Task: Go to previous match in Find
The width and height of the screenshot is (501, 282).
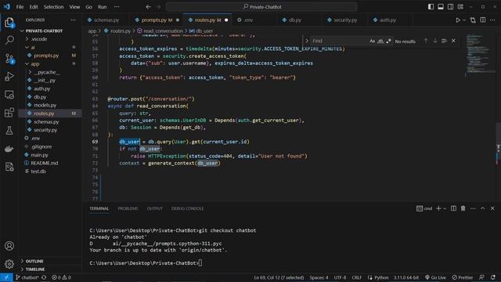Action: [426, 41]
